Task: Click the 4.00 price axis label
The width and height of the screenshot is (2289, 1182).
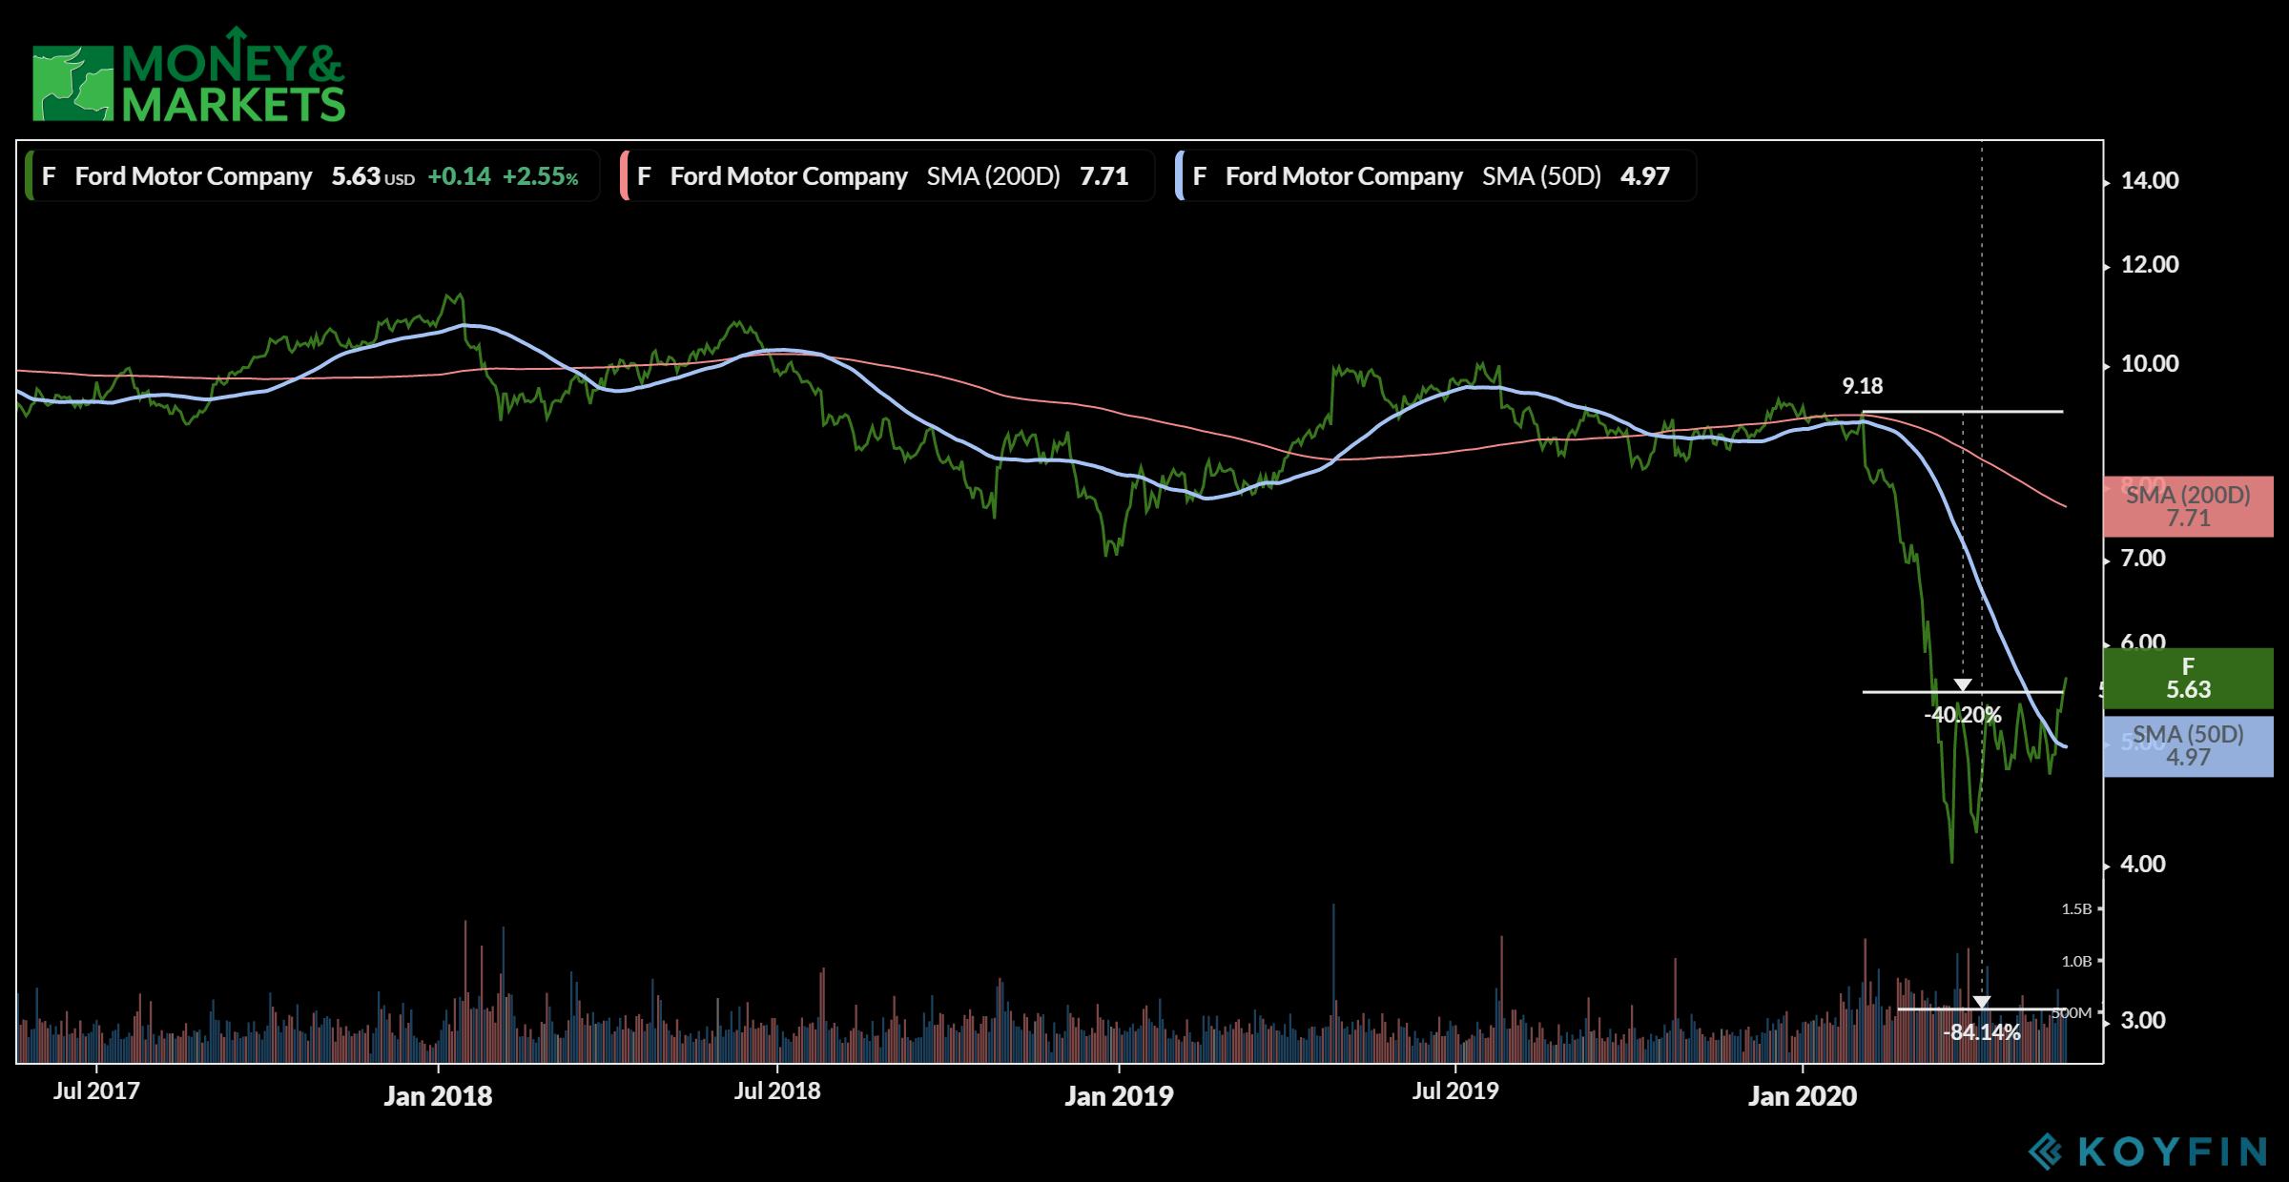Action: click(x=2143, y=864)
